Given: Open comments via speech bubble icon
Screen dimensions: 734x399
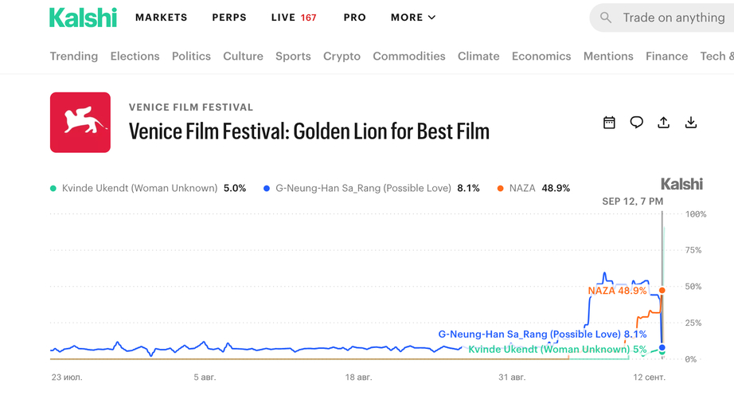Looking at the screenshot, I should (636, 123).
